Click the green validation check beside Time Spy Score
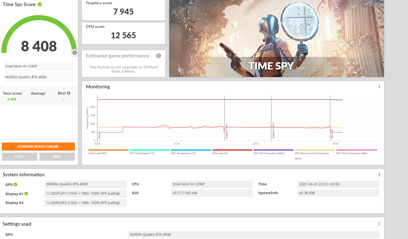The width and height of the screenshot is (408, 239). [40, 4]
